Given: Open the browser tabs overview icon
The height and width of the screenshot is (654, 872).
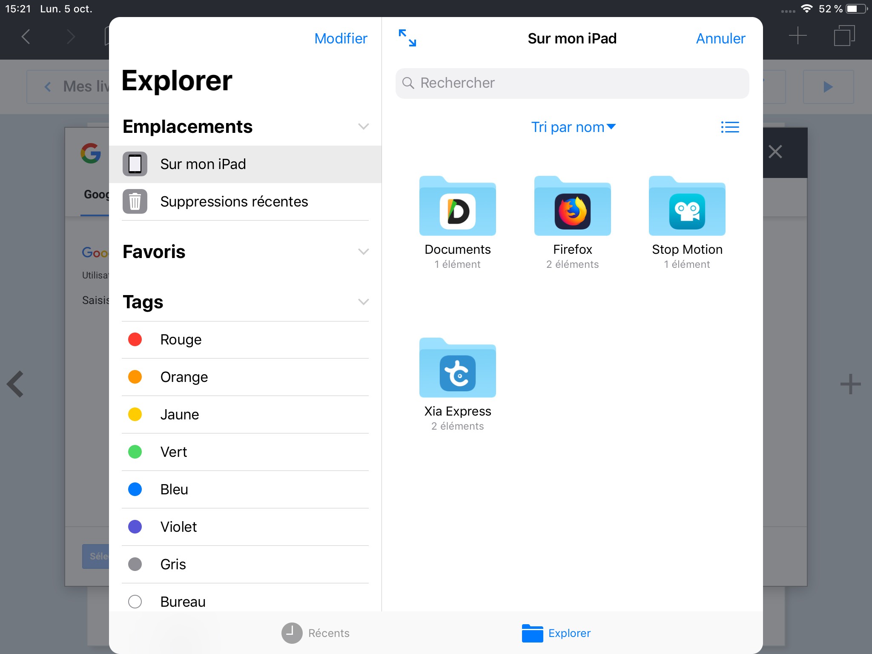Looking at the screenshot, I should 844,36.
